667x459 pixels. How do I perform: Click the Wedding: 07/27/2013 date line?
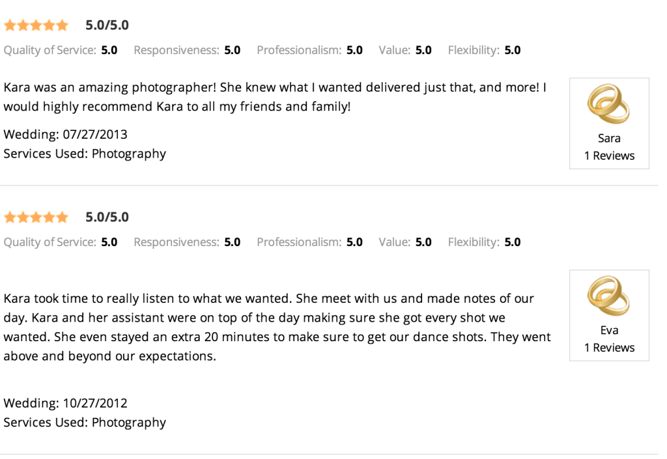click(x=66, y=134)
